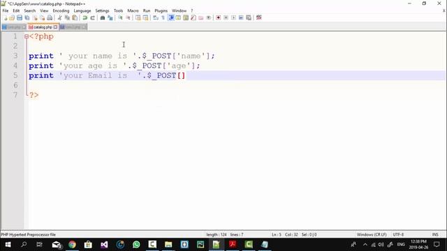This screenshot has height=251, width=447.
Task: Open the View menu
Action: (x=44, y=11)
